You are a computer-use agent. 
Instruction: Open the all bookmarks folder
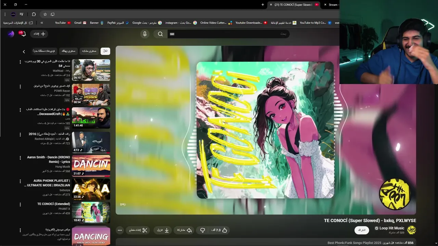[18, 23]
